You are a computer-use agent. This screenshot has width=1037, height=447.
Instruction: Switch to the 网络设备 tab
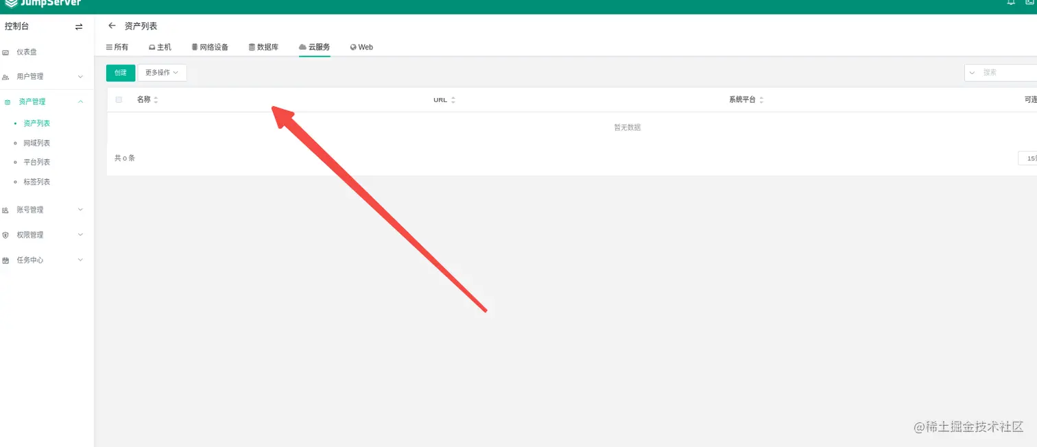coord(210,47)
